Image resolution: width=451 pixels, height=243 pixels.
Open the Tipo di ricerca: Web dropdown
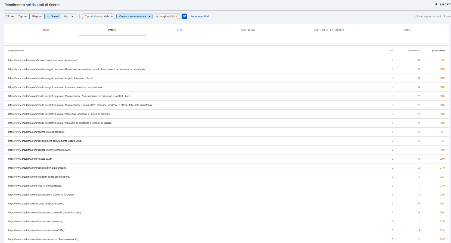[x=99, y=17]
